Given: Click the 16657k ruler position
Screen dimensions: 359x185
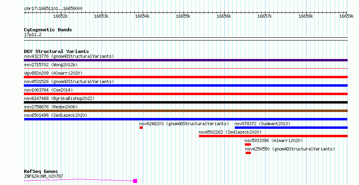Looking at the screenshot, I should 265,16.
